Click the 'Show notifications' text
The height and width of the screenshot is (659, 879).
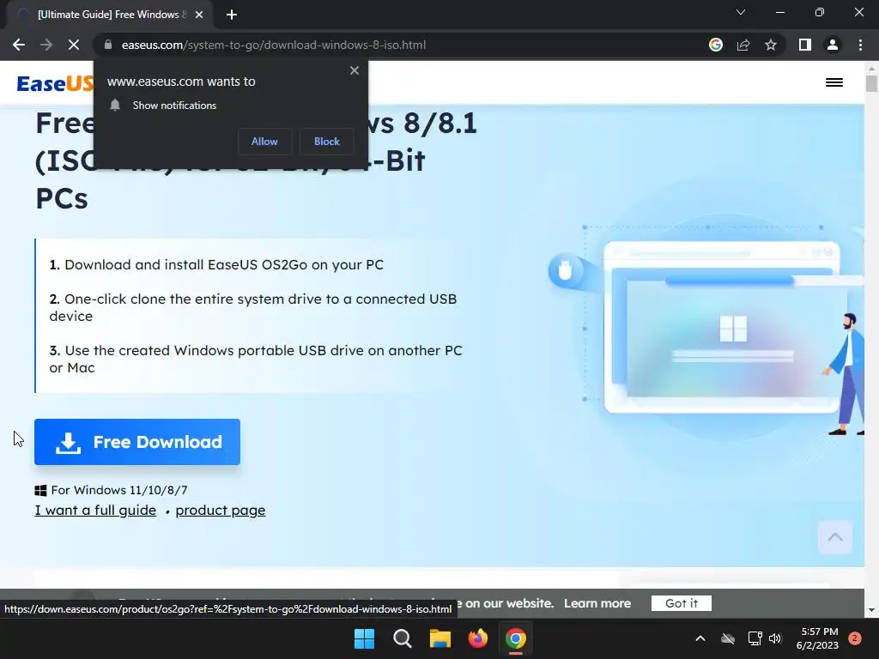174,106
